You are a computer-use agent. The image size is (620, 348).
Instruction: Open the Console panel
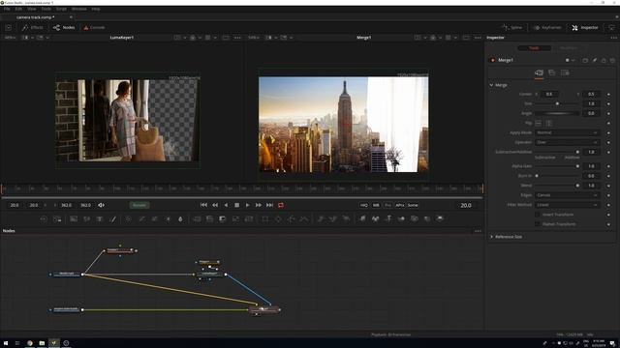point(94,28)
